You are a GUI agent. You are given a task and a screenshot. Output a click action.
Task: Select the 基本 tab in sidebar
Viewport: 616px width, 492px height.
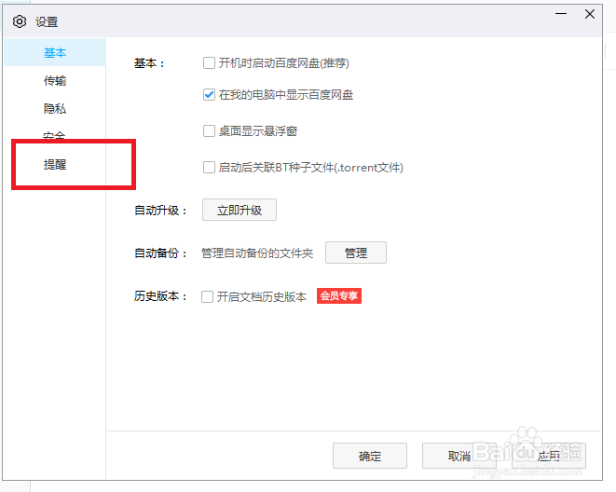(55, 52)
